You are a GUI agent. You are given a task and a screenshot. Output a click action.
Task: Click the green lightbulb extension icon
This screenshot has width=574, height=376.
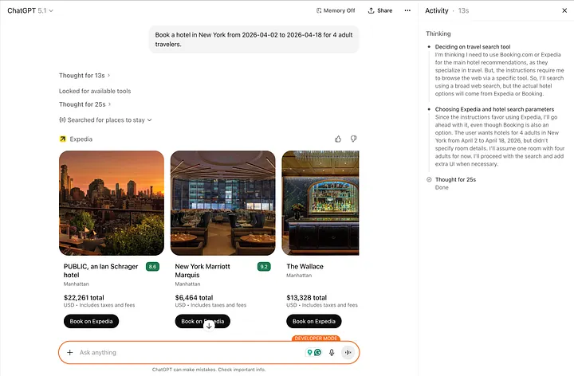coord(309,352)
